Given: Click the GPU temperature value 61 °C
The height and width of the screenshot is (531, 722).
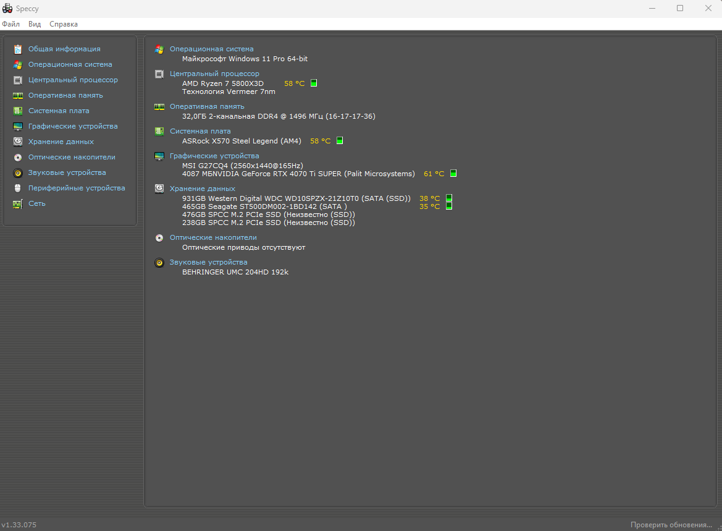Looking at the screenshot, I should coord(434,174).
